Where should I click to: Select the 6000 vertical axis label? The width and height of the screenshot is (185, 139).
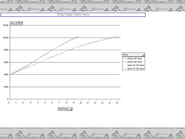6,62
